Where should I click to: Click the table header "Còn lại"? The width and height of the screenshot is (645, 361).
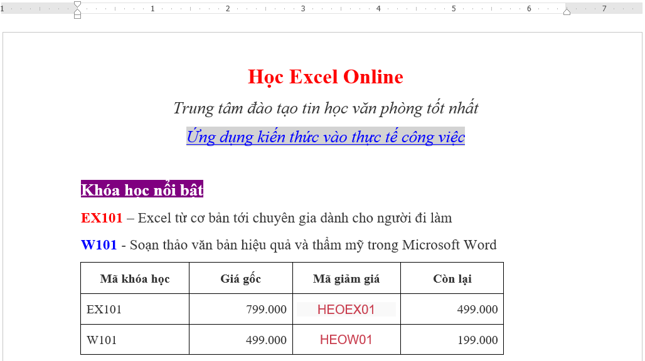pos(452,278)
